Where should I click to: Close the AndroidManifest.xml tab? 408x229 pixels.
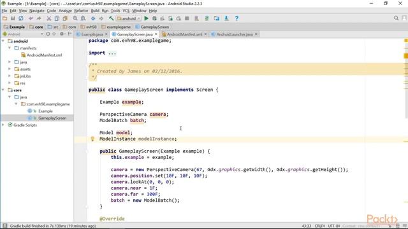(x=205, y=34)
